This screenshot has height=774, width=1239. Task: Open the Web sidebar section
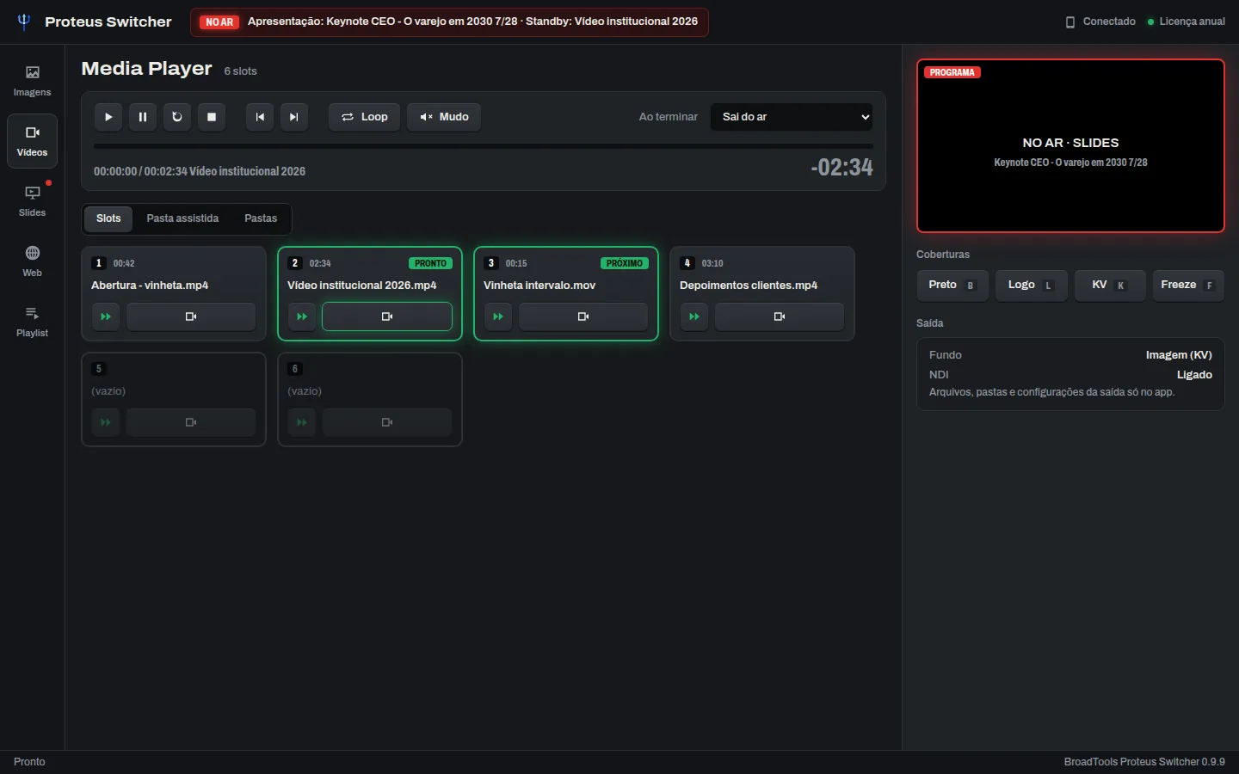coord(32,261)
